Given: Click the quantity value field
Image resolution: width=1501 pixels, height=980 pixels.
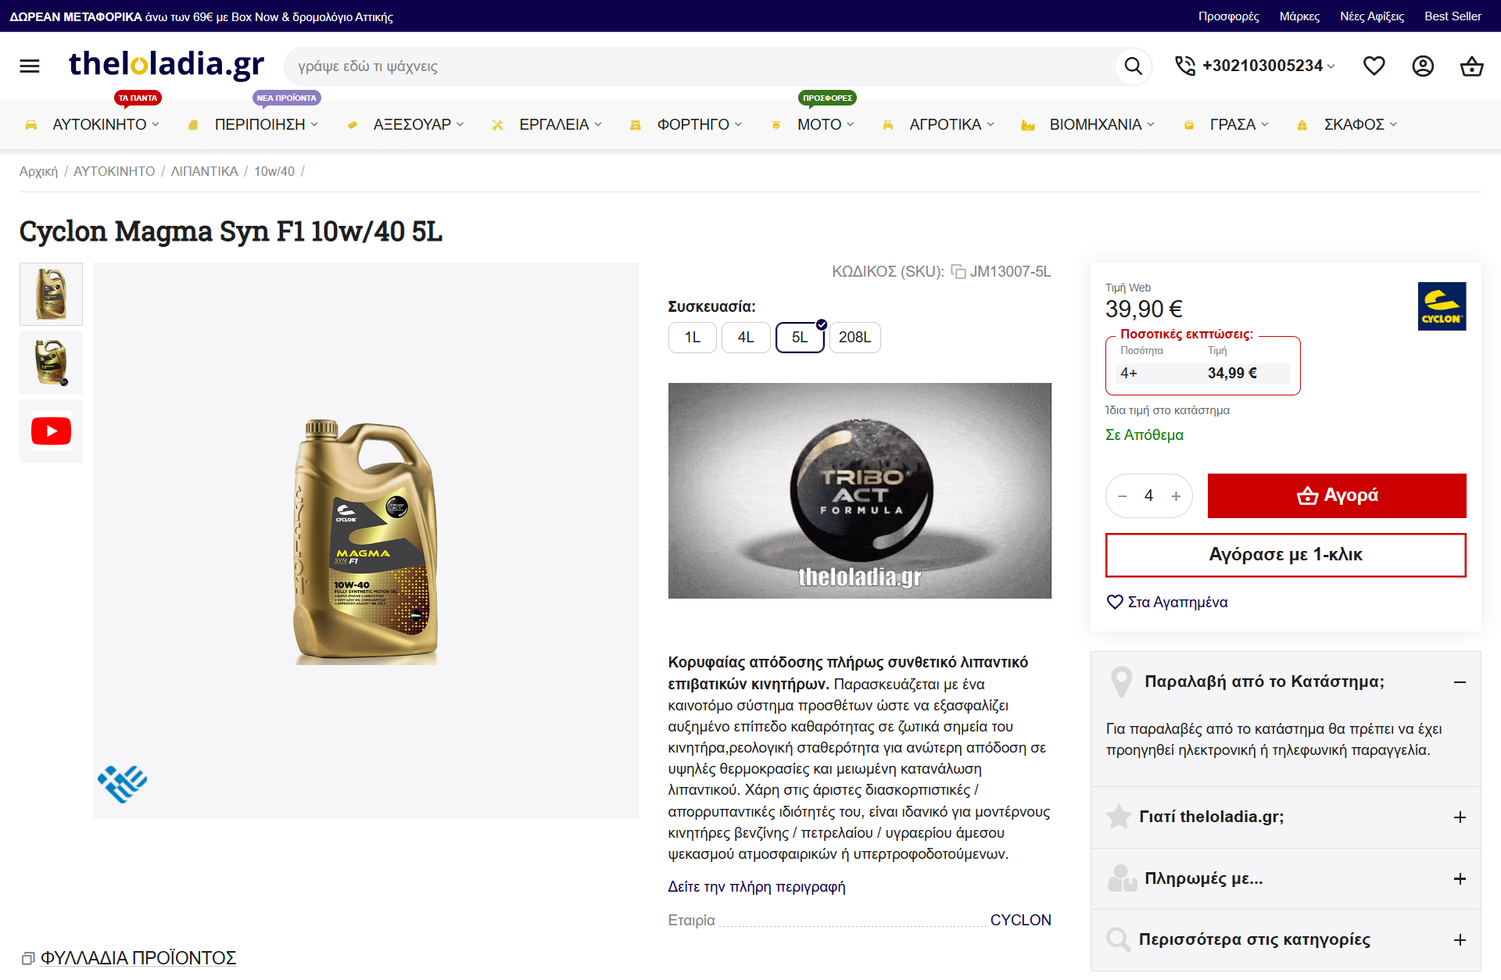Looking at the screenshot, I should [x=1148, y=496].
